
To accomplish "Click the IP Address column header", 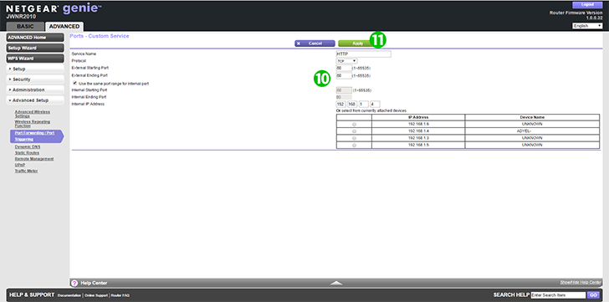I will coord(418,117).
